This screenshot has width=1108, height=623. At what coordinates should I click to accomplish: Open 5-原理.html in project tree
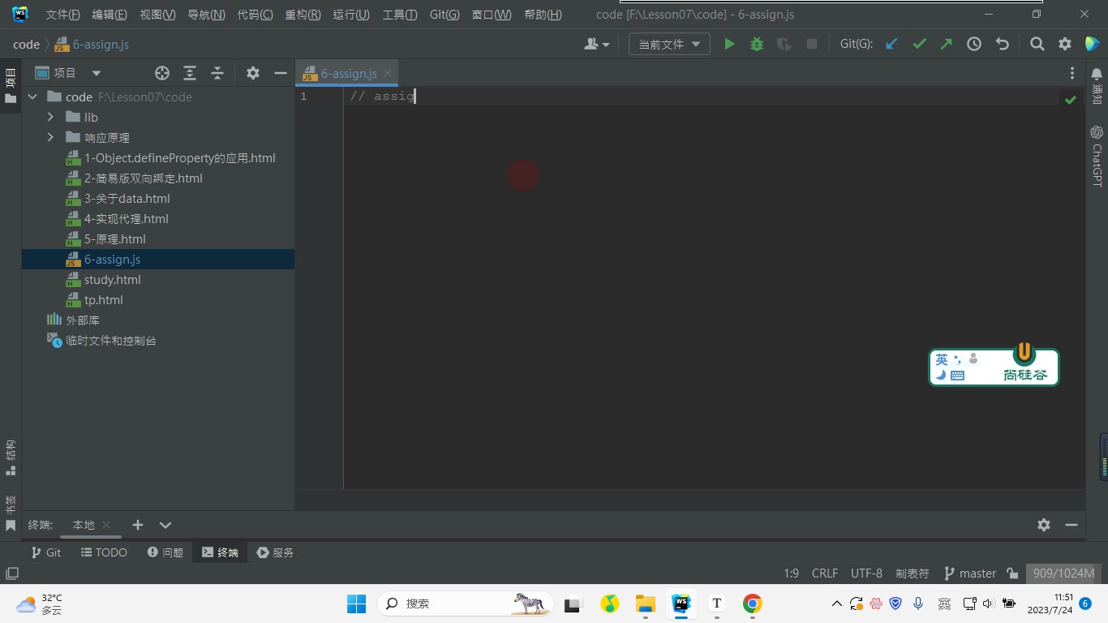tap(115, 239)
